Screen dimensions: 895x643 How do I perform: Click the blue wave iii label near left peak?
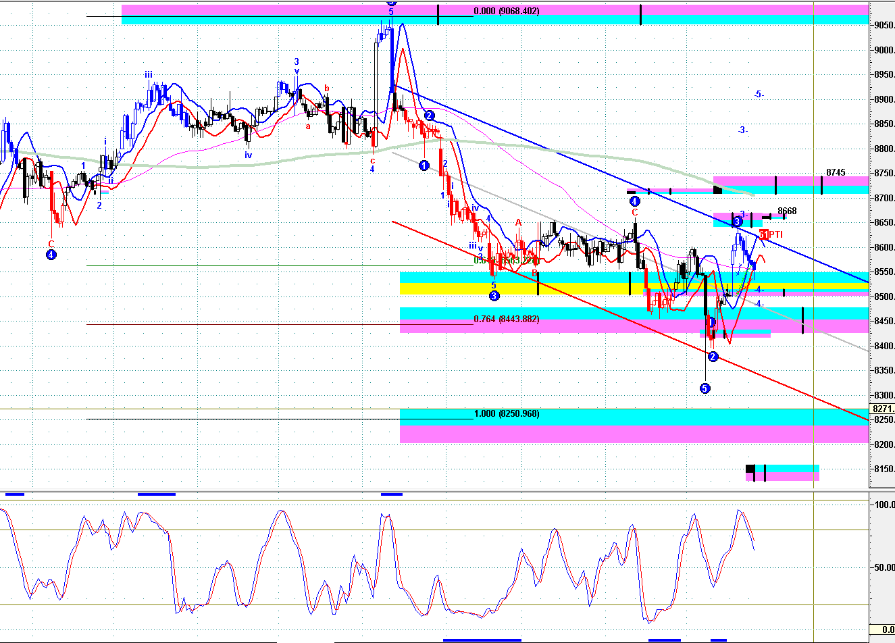148,75
